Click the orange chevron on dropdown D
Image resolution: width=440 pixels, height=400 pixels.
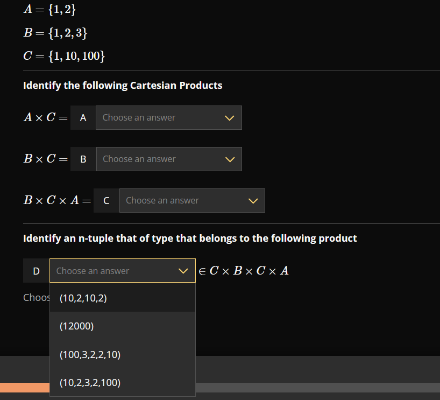(183, 271)
